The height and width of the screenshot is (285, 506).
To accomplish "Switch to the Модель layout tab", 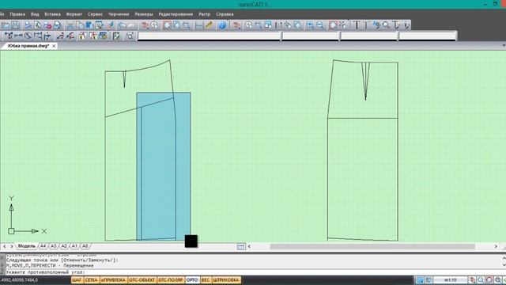I will pyautogui.click(x=26, y=246).
